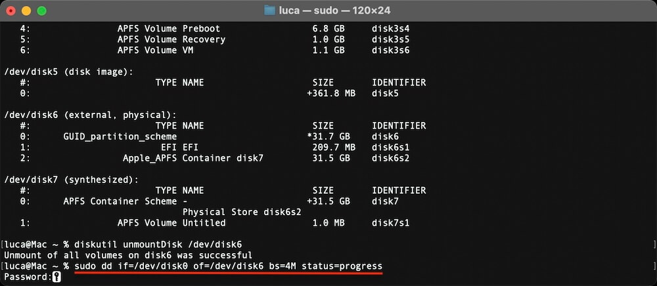Click the "Unmount of all volumes" success message
This screenshot has width=657, height=286.
127,255
